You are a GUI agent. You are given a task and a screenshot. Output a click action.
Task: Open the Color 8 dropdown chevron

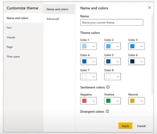click(x=118, y=77)
